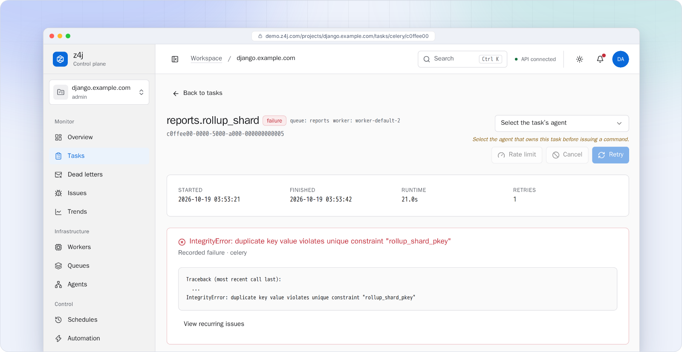682x352 pixels.
Task: Click the project folder icon in switcher
Action: (61, 92)
